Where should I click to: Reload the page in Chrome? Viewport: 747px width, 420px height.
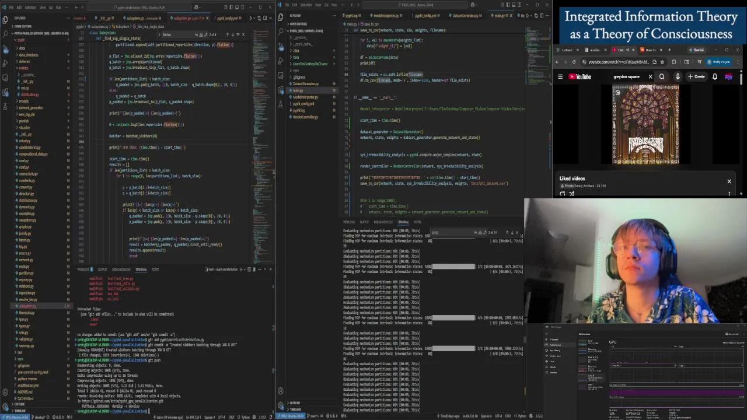coord(574,62)
